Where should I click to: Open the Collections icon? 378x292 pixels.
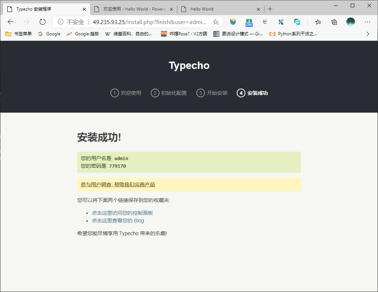point(334,22)
